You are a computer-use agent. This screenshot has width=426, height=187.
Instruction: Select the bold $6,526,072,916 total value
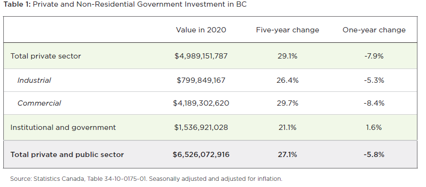click(x=201, y=155)
